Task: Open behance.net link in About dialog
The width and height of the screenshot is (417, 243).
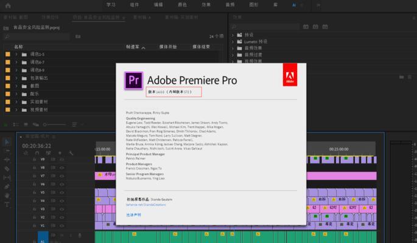Action: (x=145, y=205)
